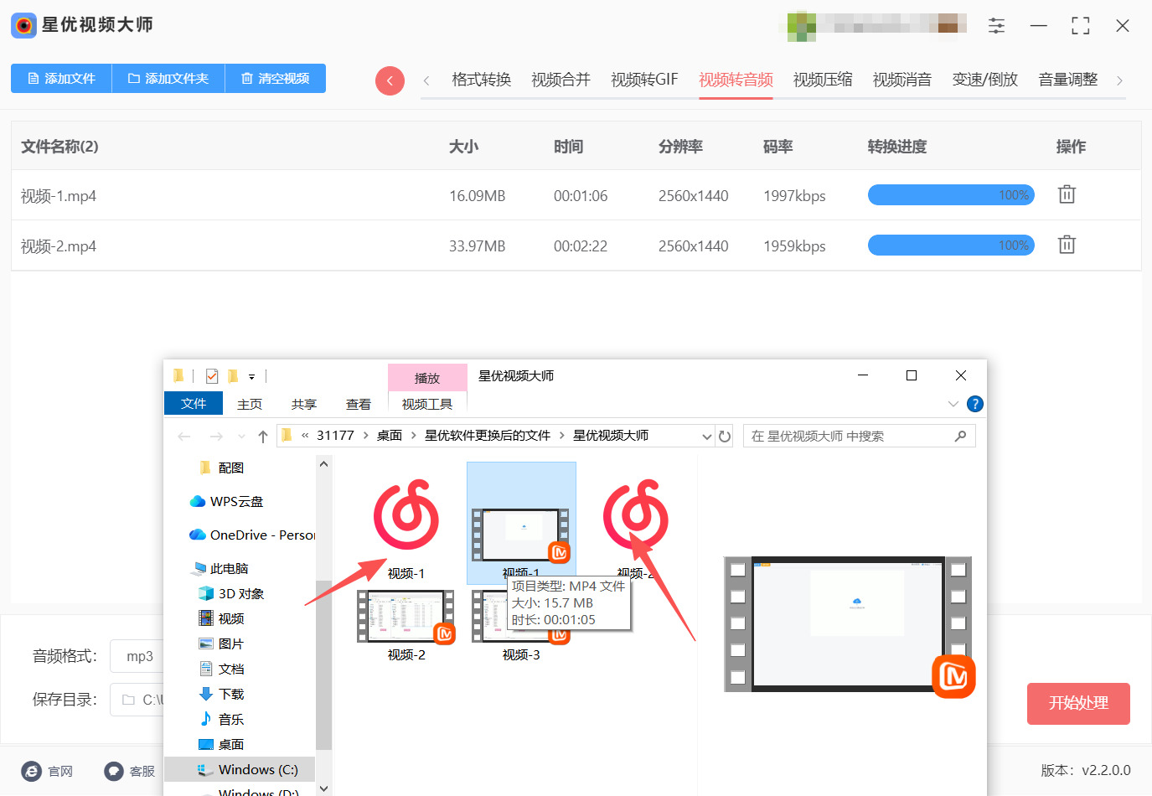1152x796 pixels.
Task: Select 此电脑 in navigation pane
Action: tap(220, 569)
